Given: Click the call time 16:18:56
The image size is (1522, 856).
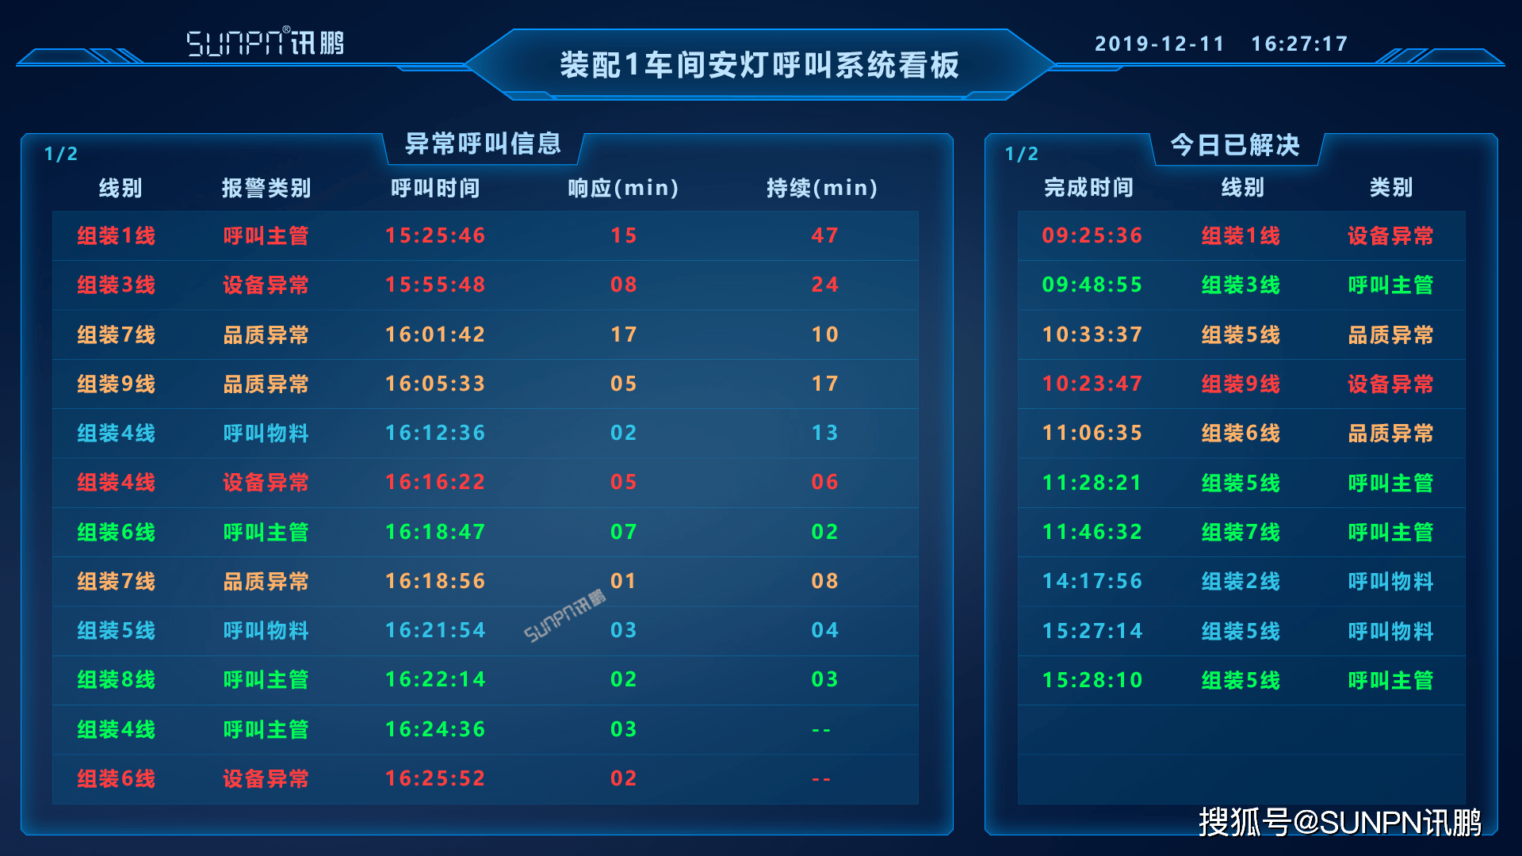Looking at the screenshot, I should click(x=435, y=581).
